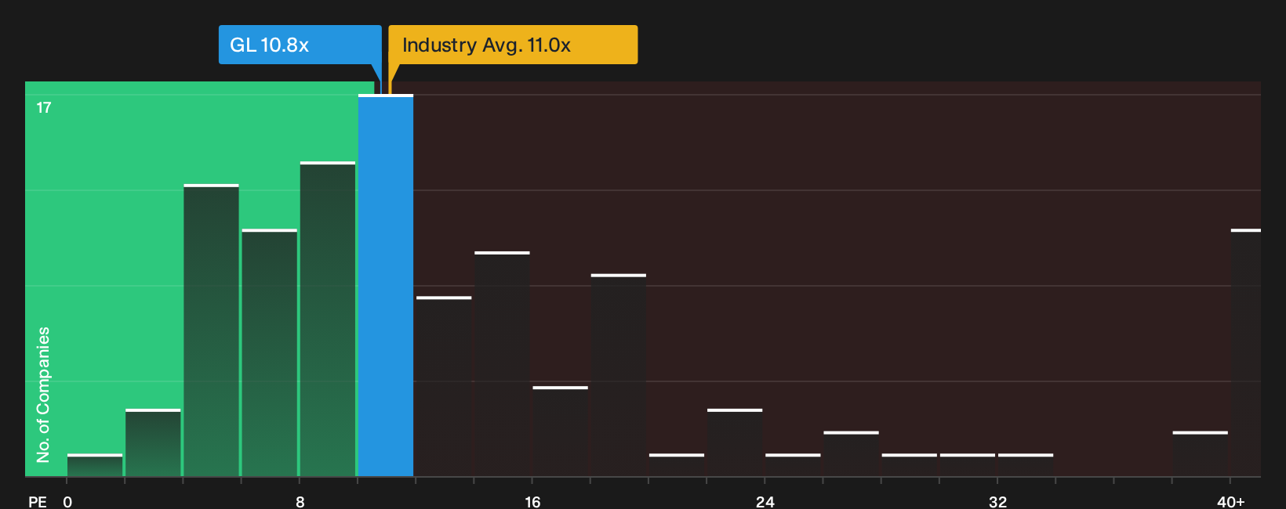The width and height of the screenshot is (1286, 509).
Task: Click the x-axis tick label 32
Action: pos(997,502)
